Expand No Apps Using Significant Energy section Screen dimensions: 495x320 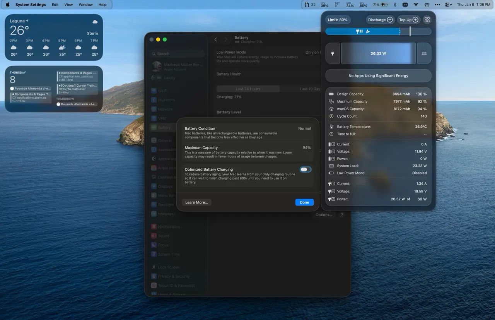click(x=378, y=76)
